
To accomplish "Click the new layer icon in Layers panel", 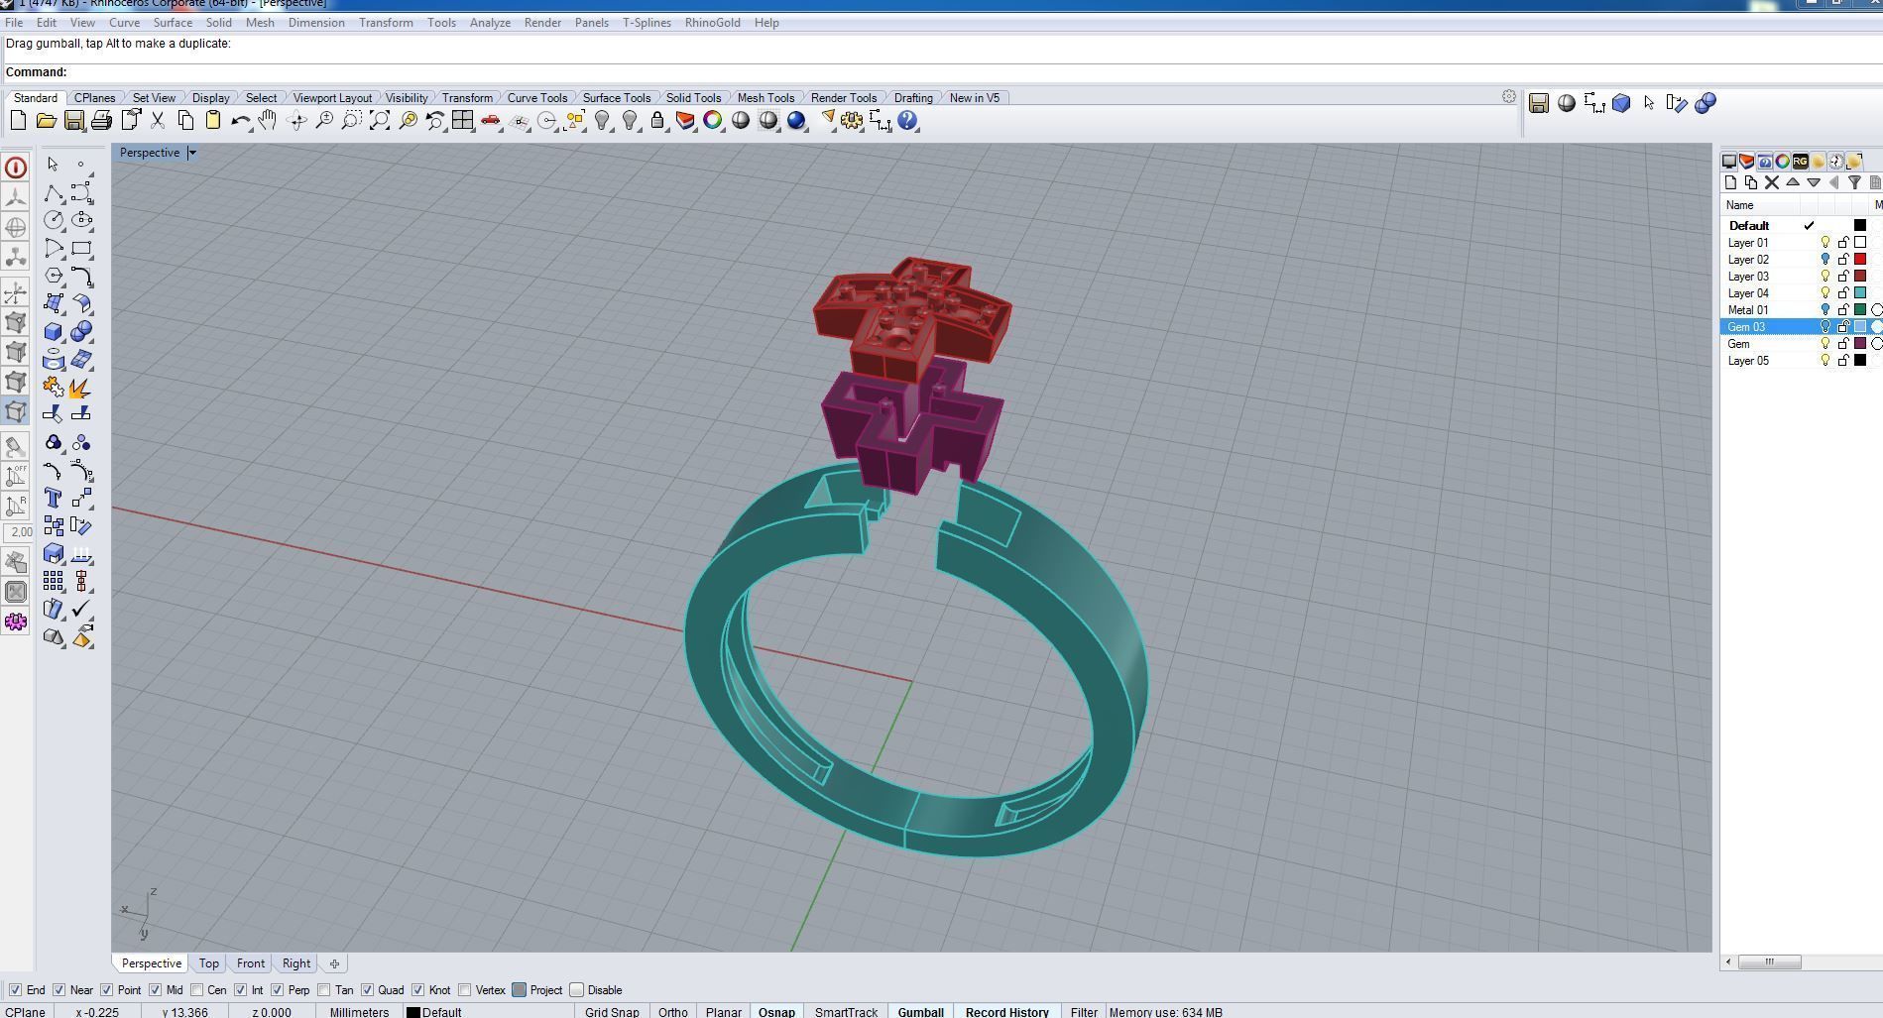I will coord(1730,182).
